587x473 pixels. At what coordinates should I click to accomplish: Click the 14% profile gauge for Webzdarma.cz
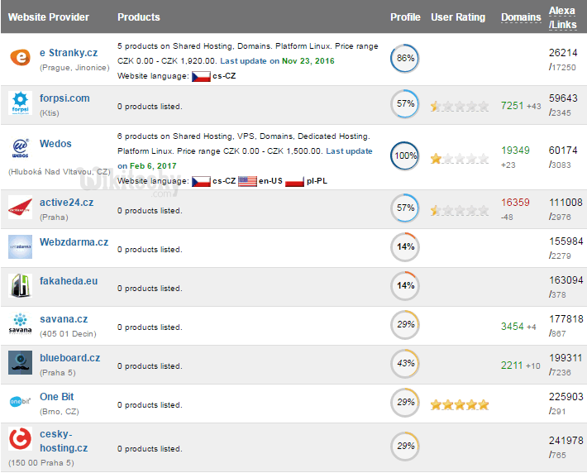click(405, 246)
